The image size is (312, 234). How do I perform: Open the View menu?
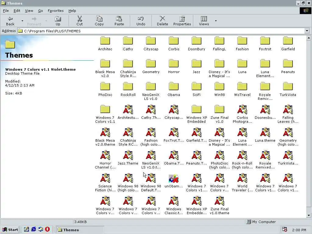tap(29, 11)
